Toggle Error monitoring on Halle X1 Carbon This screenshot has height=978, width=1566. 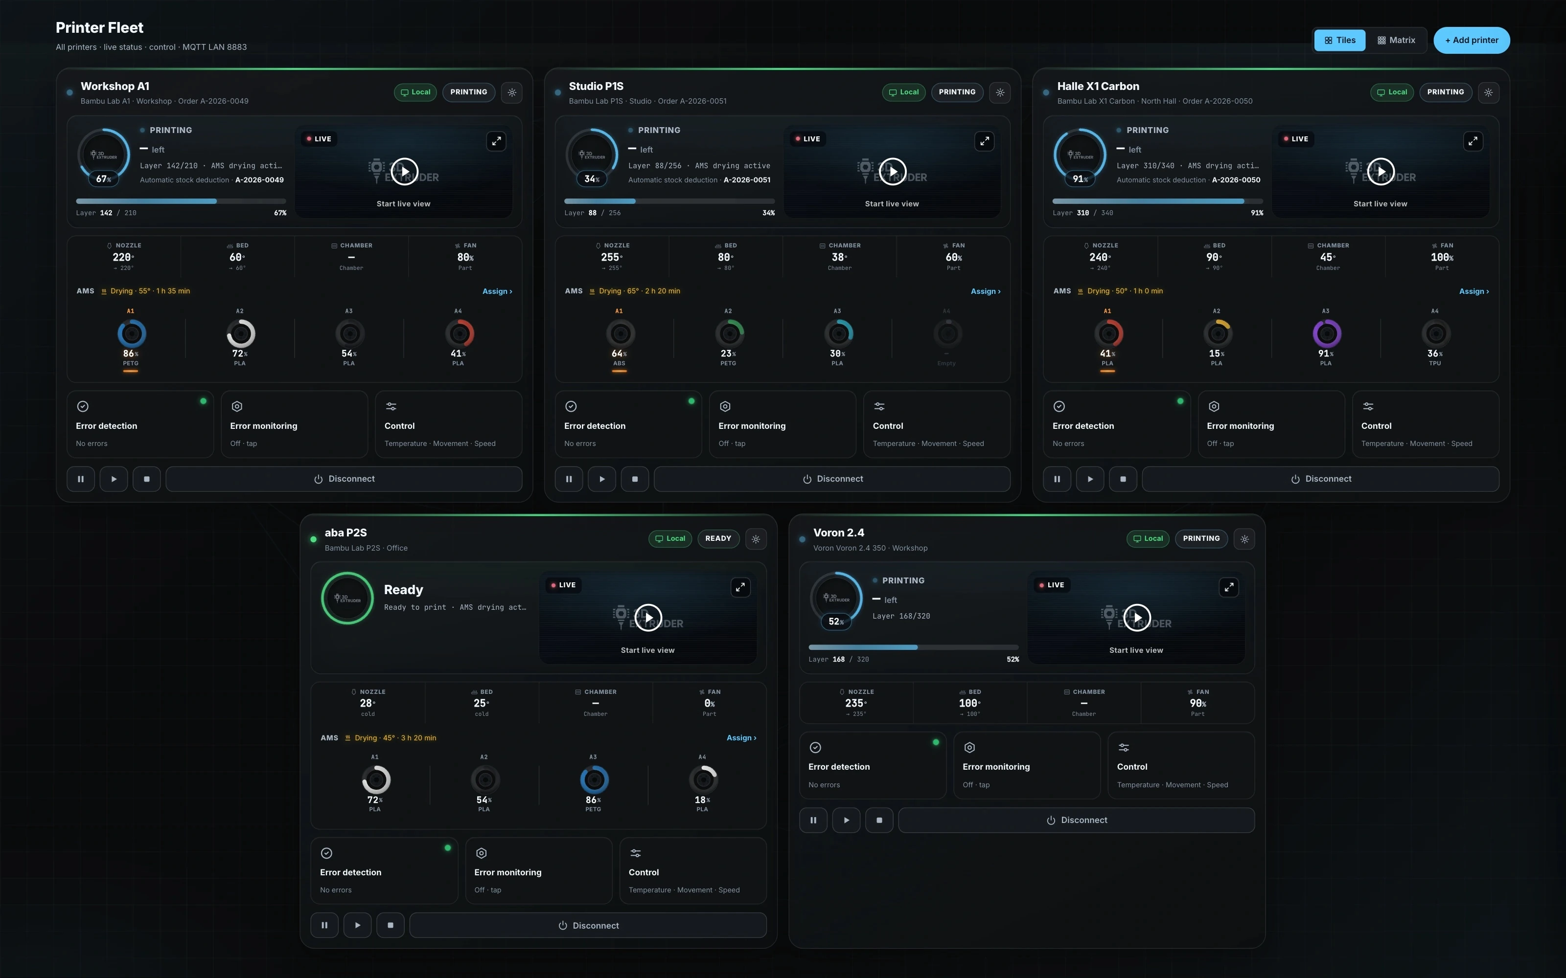1271,424
